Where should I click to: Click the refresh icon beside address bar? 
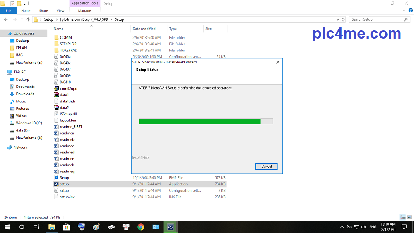click(343, 19)
